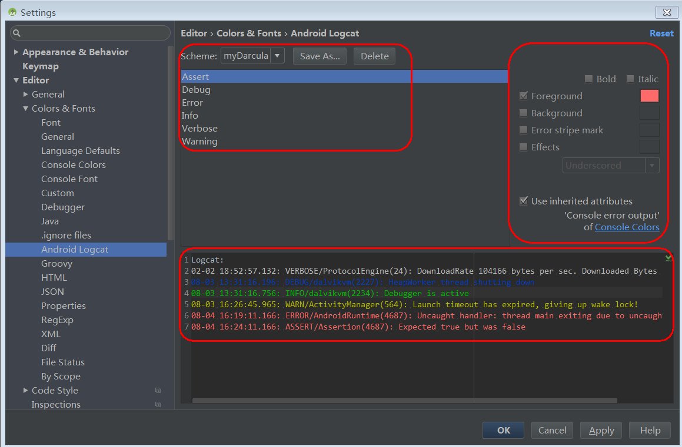The height and width of the screenshot is (447, 682).
Task: Click the Apply button
Action: pyautogui.click(x=601, y=430)
